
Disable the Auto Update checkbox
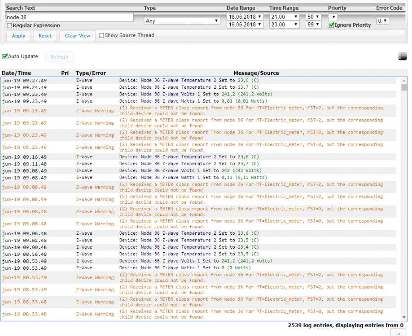point(5,56)
